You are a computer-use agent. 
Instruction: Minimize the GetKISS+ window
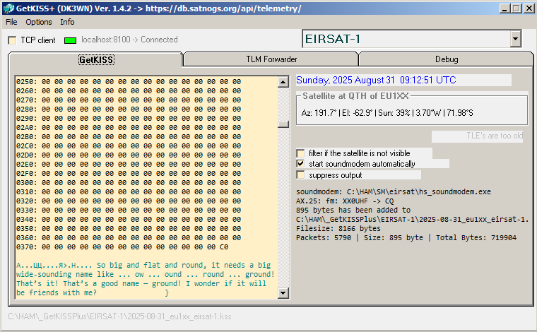(x=504, y=8)
